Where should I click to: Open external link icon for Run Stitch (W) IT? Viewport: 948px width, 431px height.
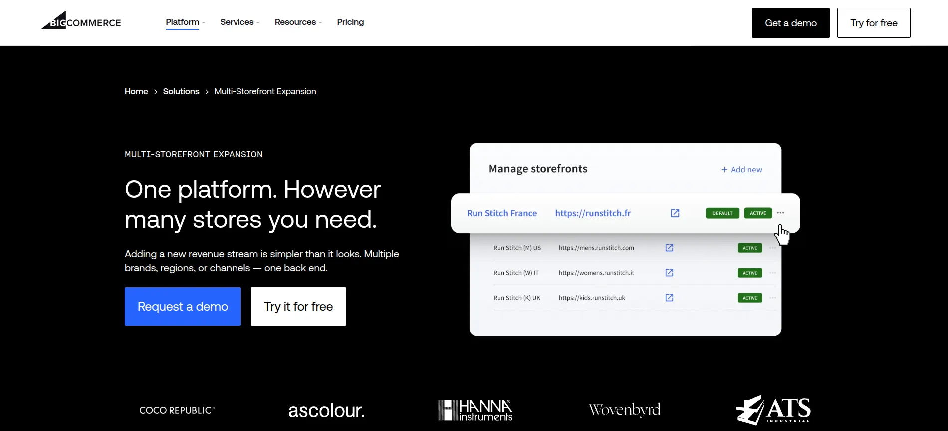click(670, 273)
